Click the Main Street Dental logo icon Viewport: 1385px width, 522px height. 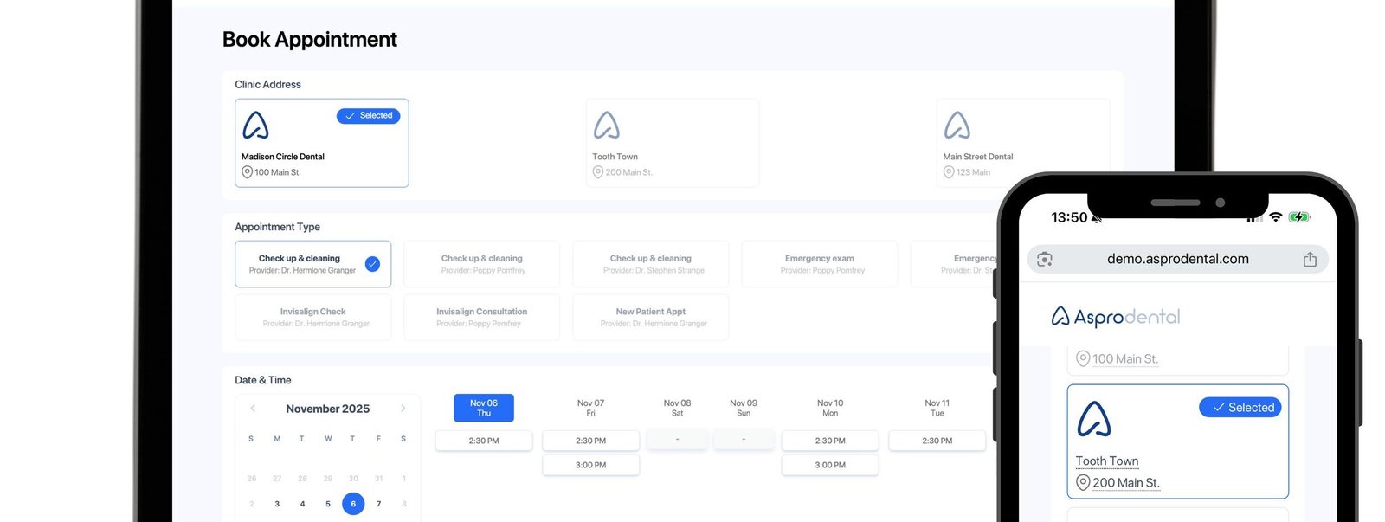(957, 126)
